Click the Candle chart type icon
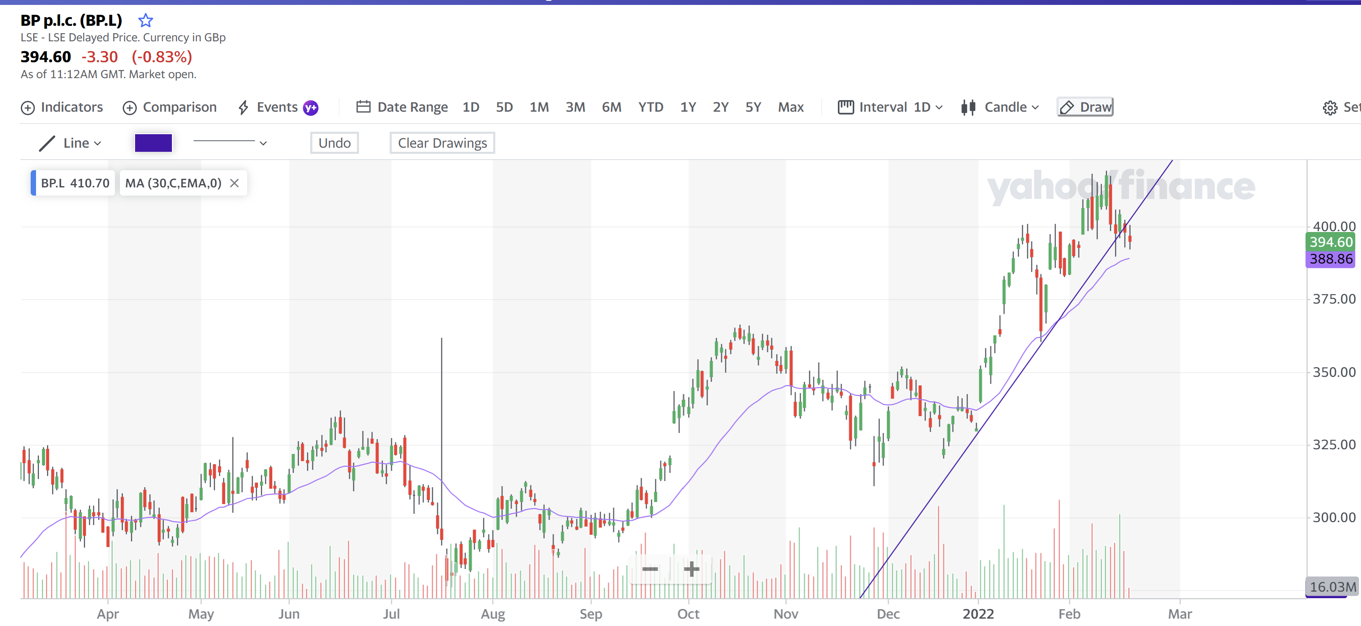This screenshot has width=1361, height=626. coord(968,107)
